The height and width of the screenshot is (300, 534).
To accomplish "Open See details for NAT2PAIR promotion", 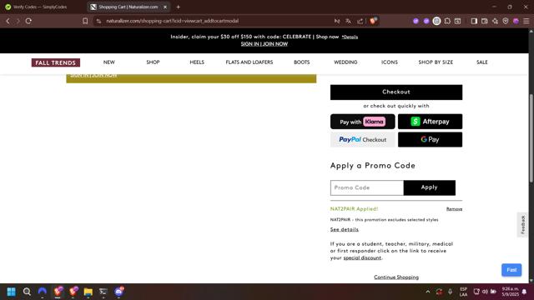I will [345, 230].
